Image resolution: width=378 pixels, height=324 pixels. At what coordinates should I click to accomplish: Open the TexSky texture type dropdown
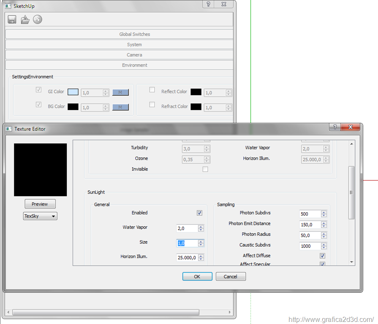(x=40, y=216)
